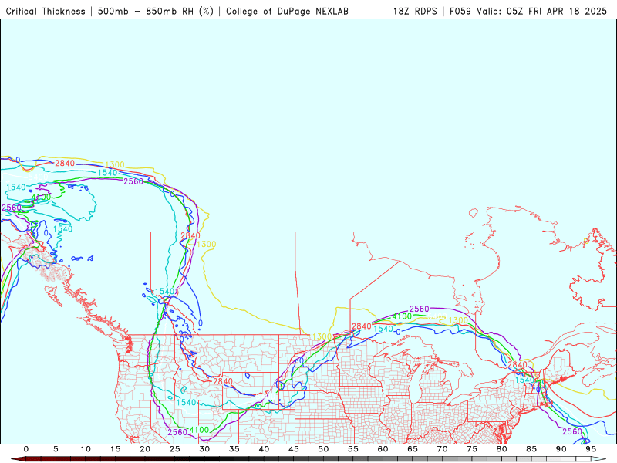Click the black mid-range colorbar segment
The width and height of the screenshot is (617, 463).
[204, 459]
